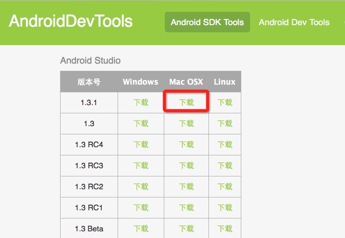The height and width of the screenshot is (238, 345).
Task: Download 1.3 RC1 for Windows
Action: pyautogui.click(x=141, y=208)
